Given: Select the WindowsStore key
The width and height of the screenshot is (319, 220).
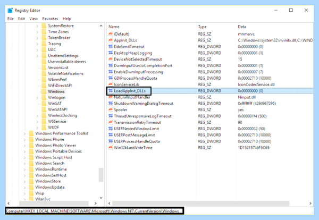Looking at the screenshot, I should click(x=48, y=181).
